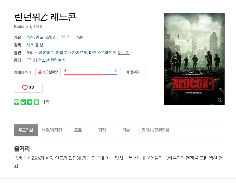
Task: Click the magnifier icon on the poster
Action: [220, 100]
